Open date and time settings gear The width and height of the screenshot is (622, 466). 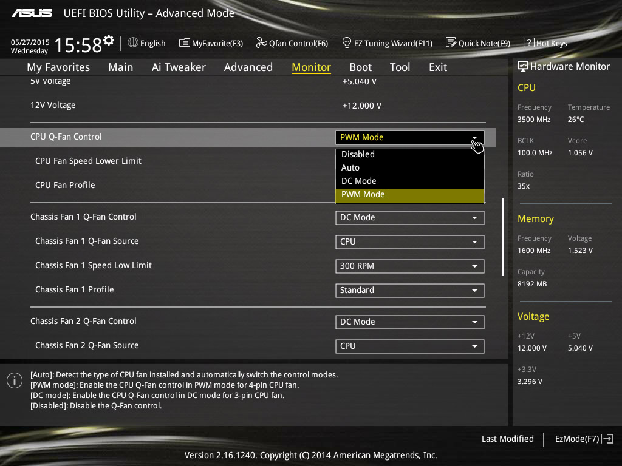coord(109,41)
